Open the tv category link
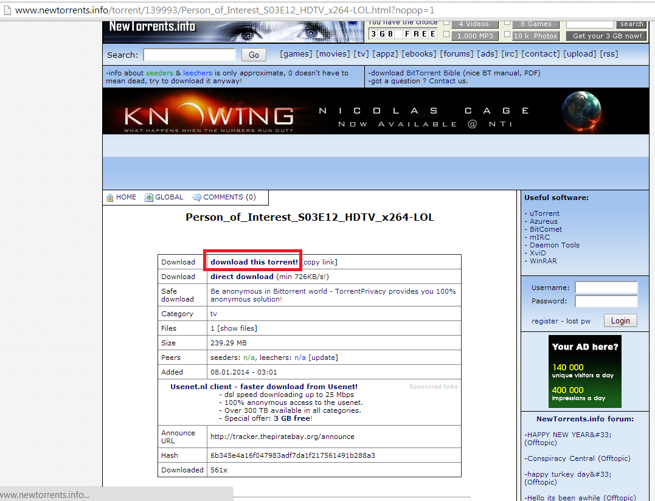655x501 pixels. pos(361,54)
